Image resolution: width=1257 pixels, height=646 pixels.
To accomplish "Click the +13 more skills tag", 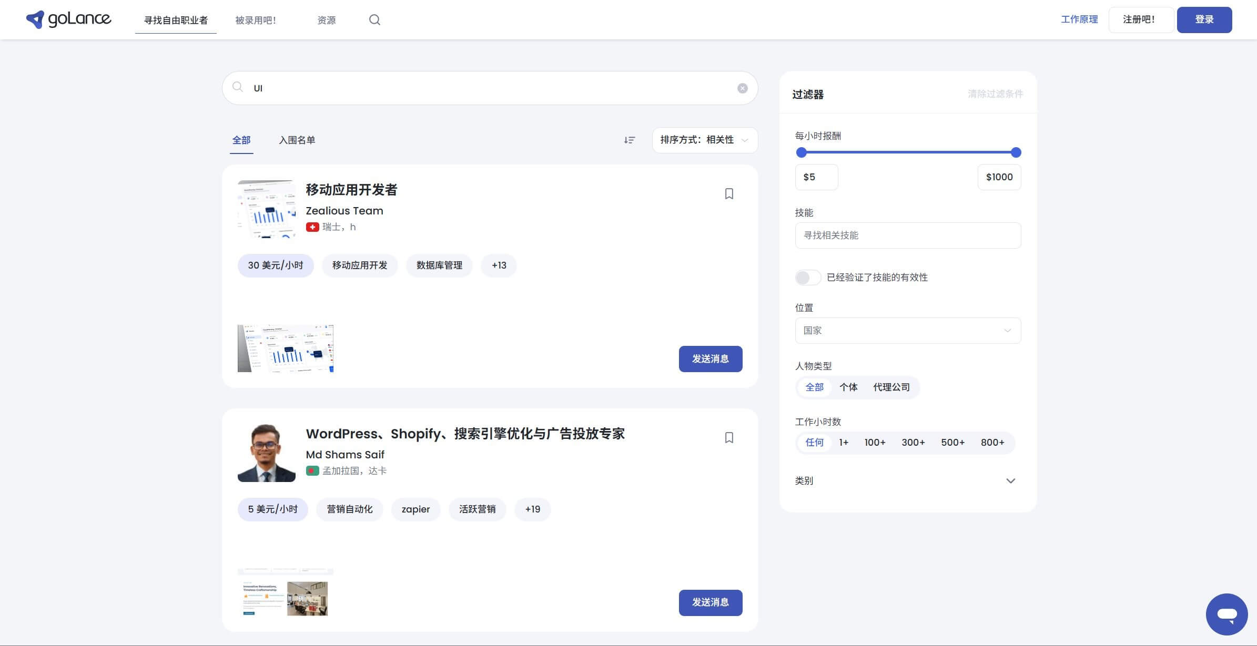I will tap(499, 265).
